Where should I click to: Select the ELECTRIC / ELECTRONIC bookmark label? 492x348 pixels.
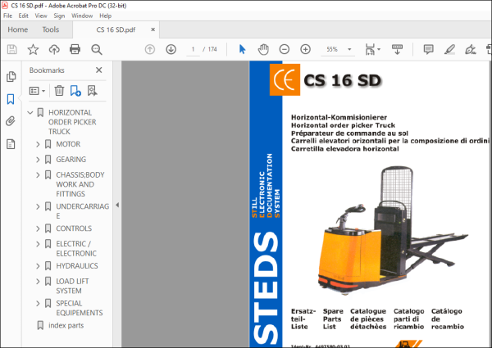tap(76, 248)
